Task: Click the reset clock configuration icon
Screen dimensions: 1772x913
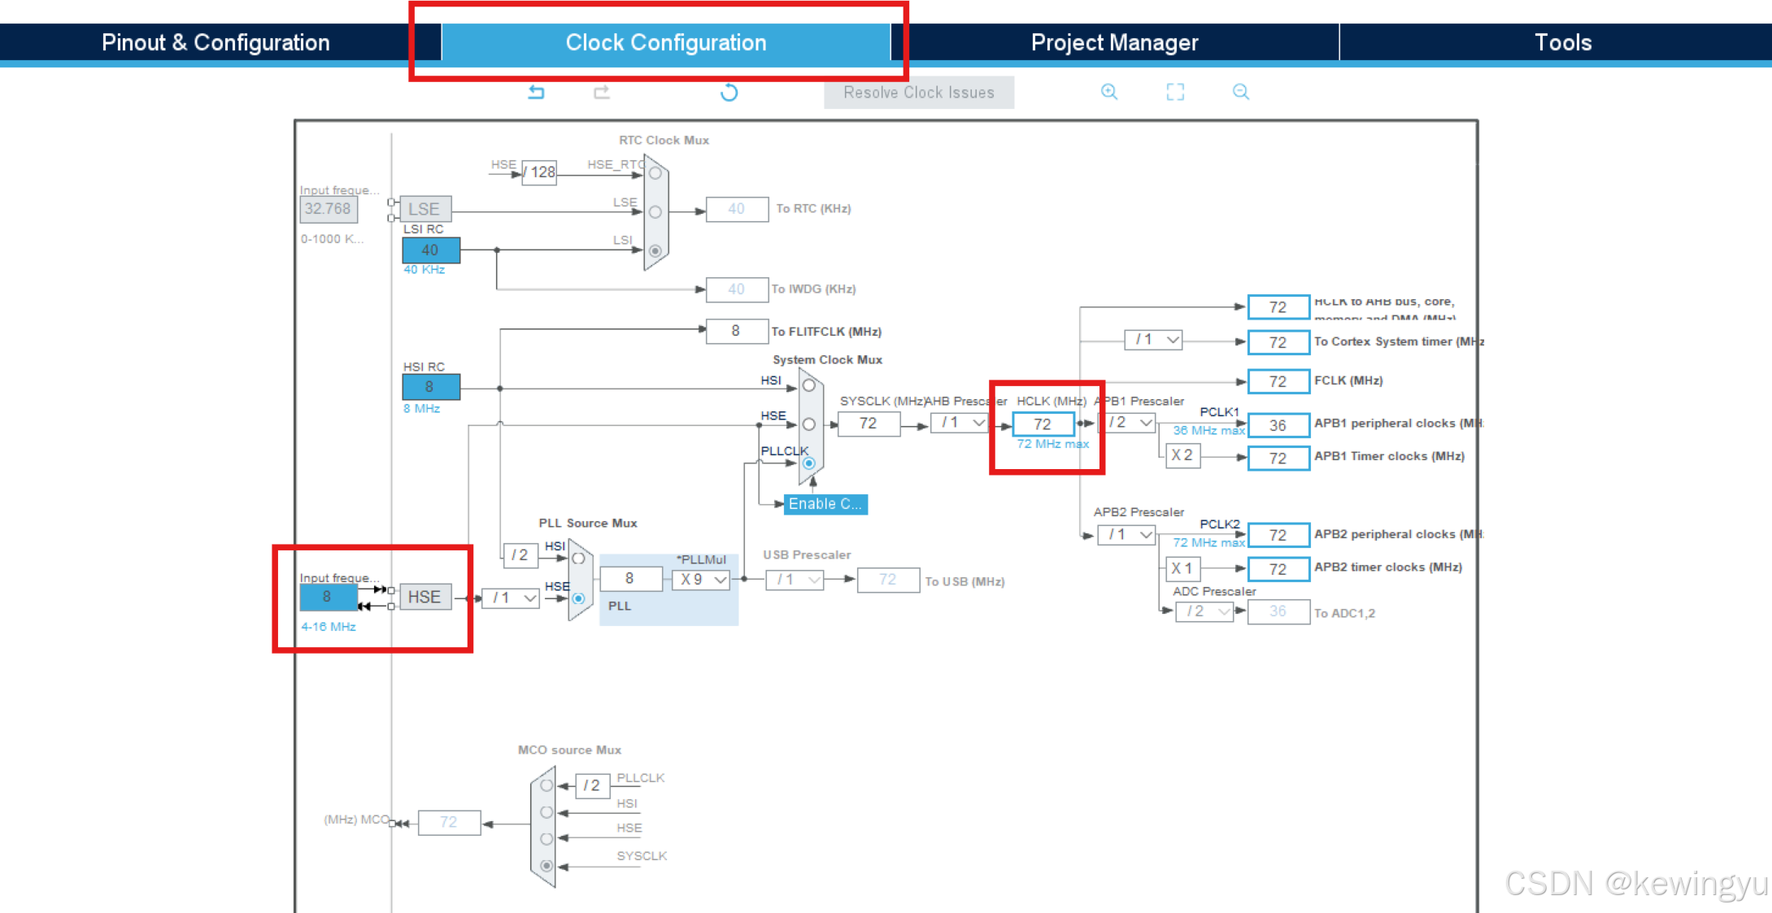Action: click(x=729, y=93)
